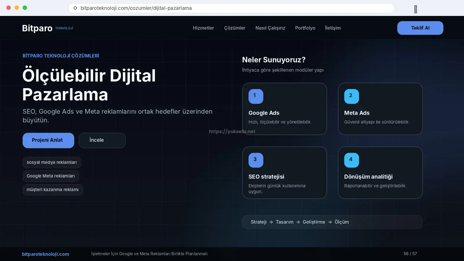Click the İhtiyaca göre şekillenen modüler yapı subtitle
This screenshot has width=464, height=261.
283,70
